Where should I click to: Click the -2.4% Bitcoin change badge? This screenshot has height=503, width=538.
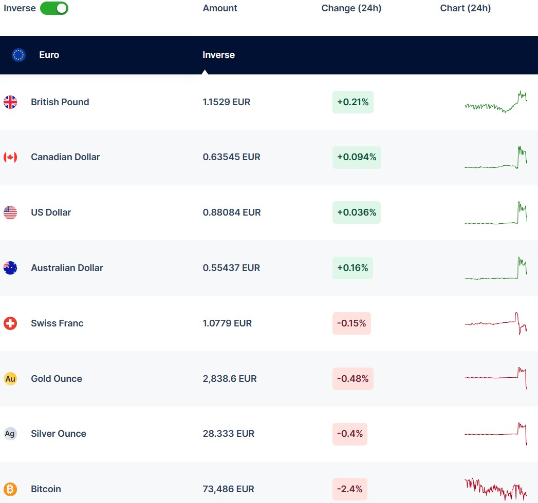349,489
